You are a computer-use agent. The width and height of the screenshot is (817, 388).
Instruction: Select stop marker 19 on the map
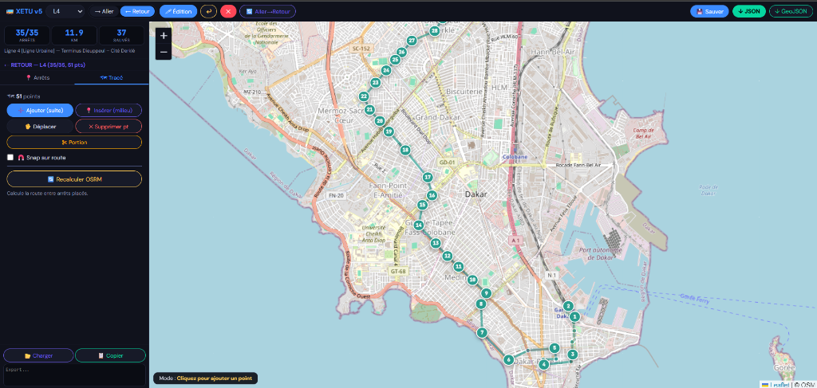(389, 131)
